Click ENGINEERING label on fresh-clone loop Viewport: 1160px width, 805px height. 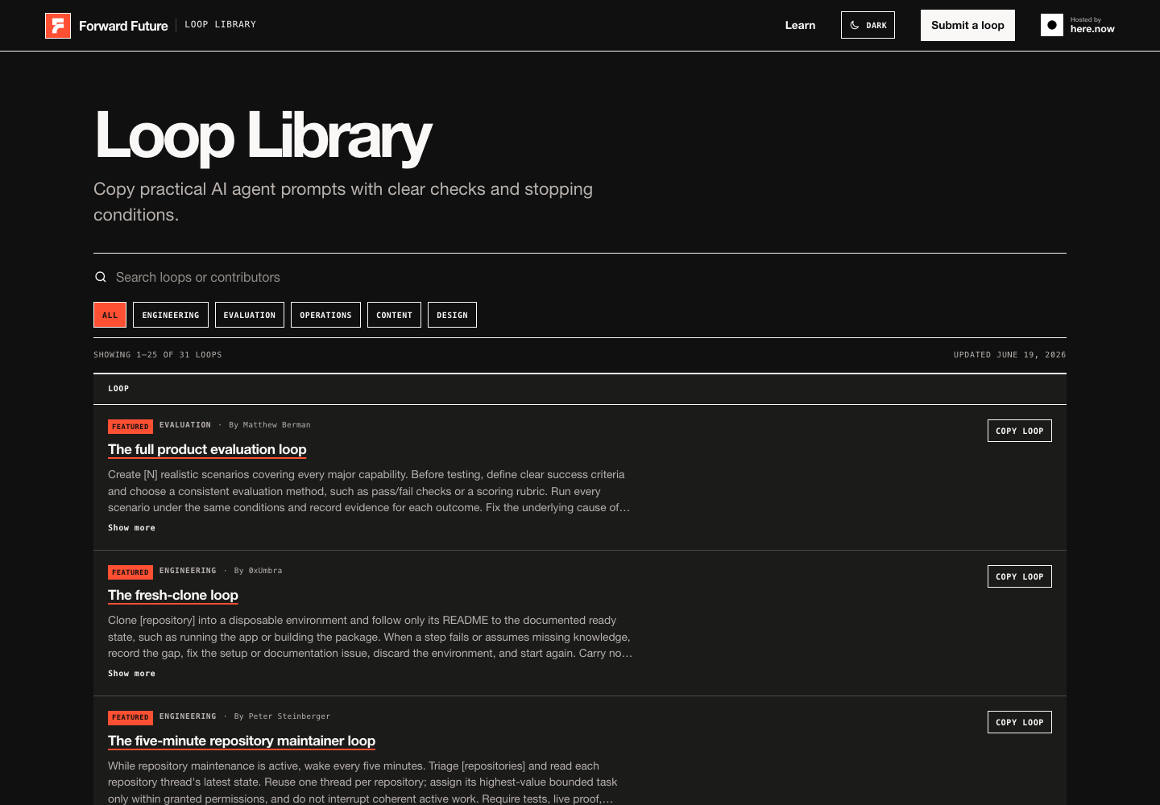pos(188,571)
